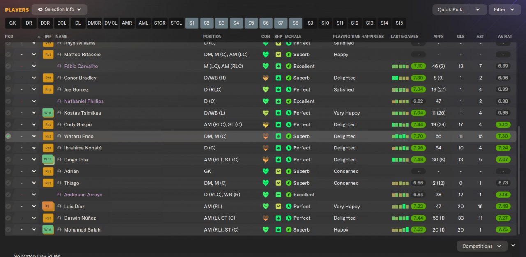The width and height of the screenshot is (526, 257).
Task: Click the Inj status badge for Luis Díaz
Action: pos(48,206)
